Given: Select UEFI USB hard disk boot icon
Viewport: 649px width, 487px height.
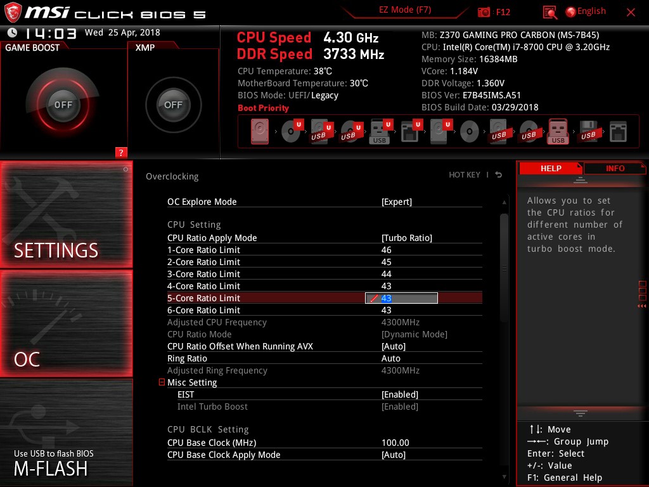Looking at the screenshot, I should [321, 132].
